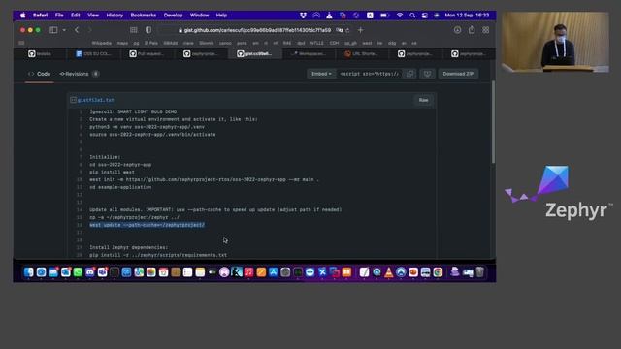Screen dimensions: 621x349
Task: Click the embed script URL field
Action: (x=369, y=74)
